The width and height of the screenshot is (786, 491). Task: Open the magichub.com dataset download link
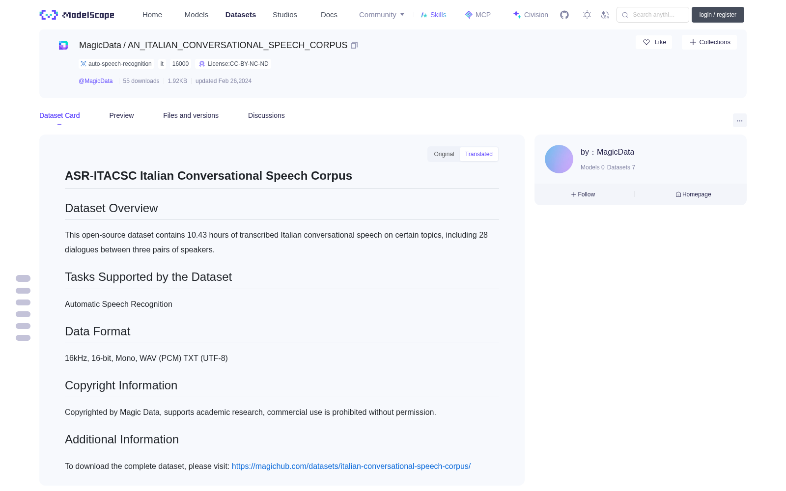(351, 466)
